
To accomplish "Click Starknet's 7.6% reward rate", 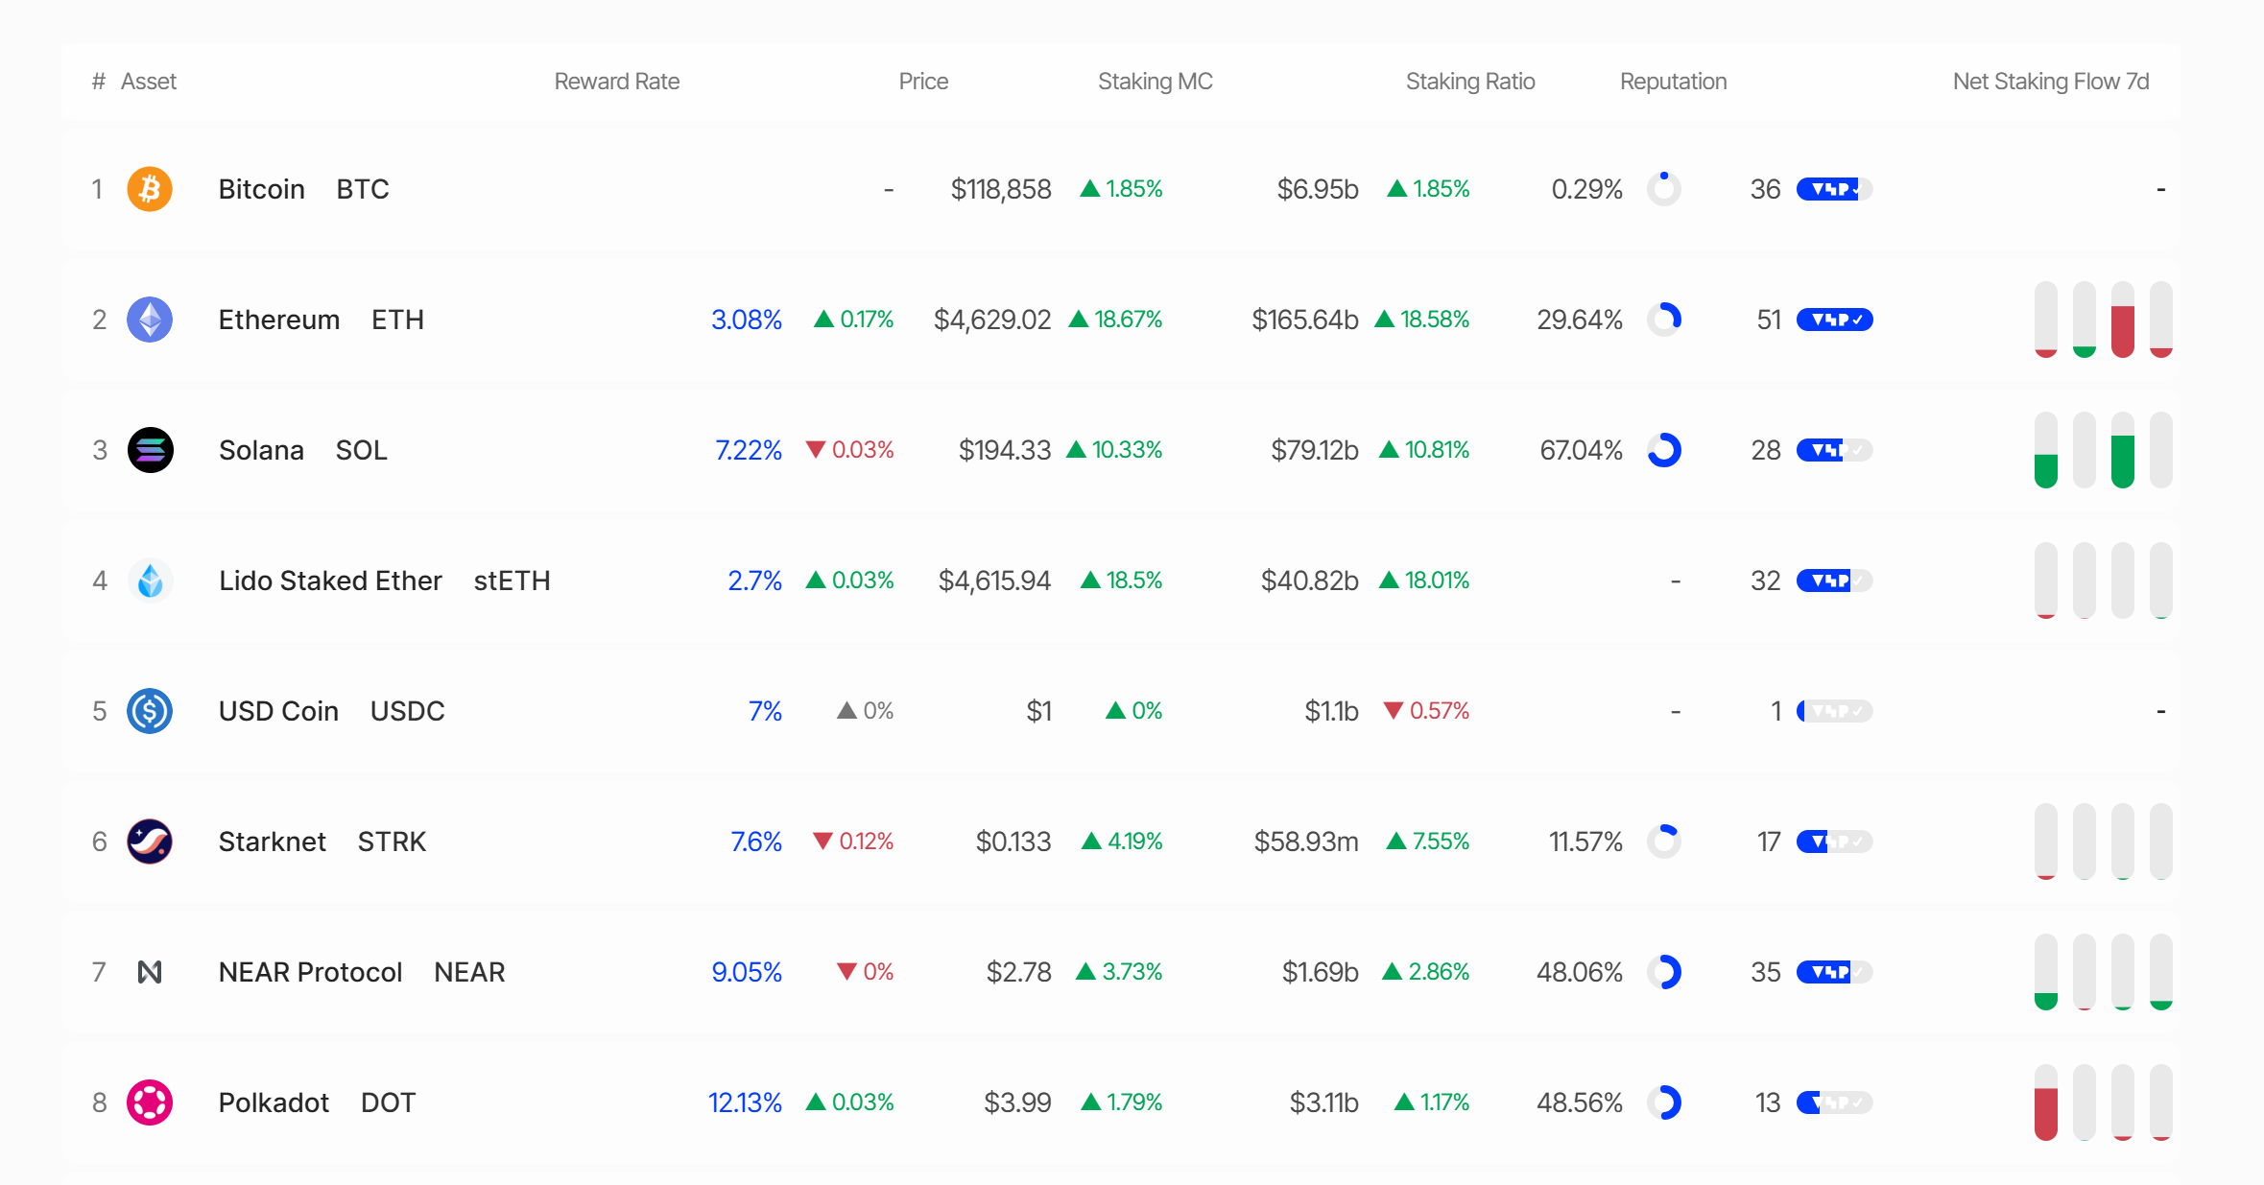I will click(756, 841).
